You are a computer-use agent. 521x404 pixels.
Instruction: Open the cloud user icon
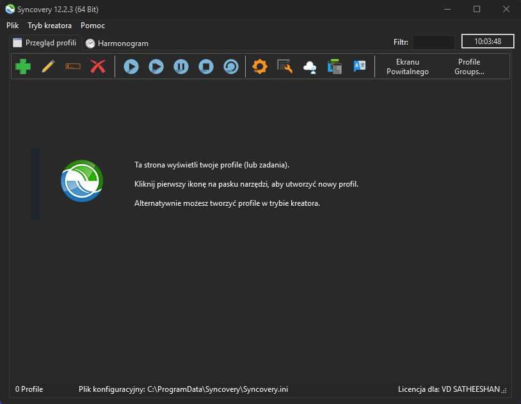tap(310, 66)
